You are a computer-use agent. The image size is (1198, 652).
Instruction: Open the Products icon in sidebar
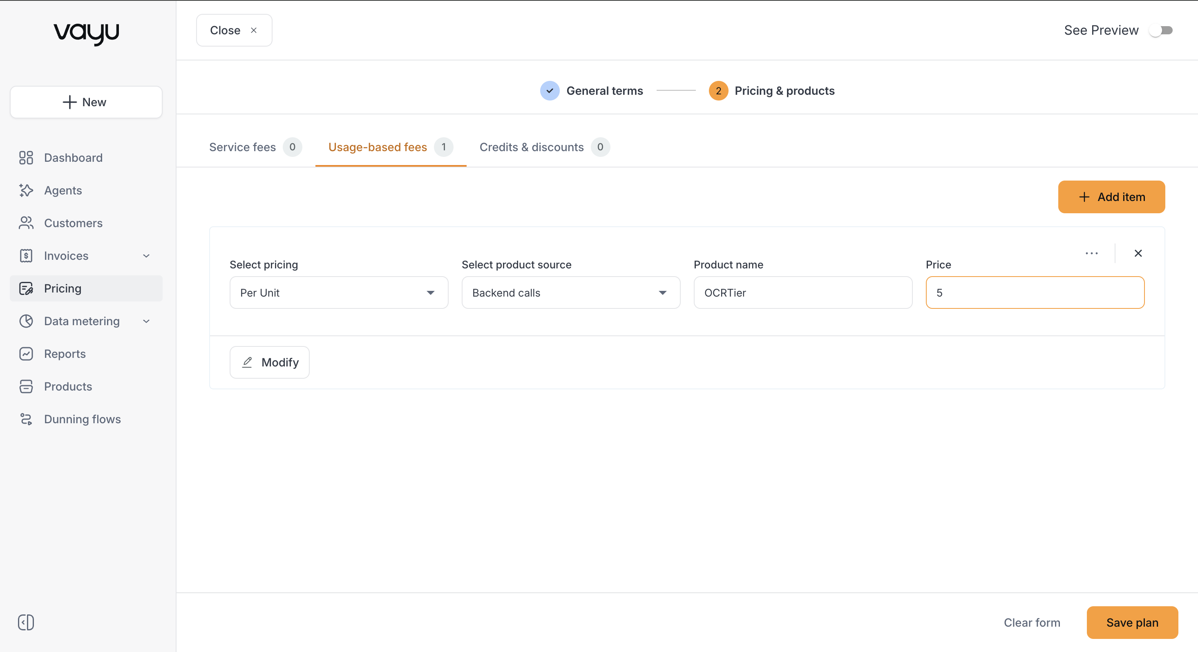26,386
